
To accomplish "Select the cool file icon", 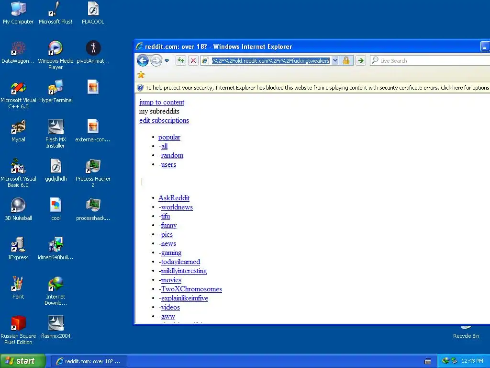I will click(x=56, y=210).
